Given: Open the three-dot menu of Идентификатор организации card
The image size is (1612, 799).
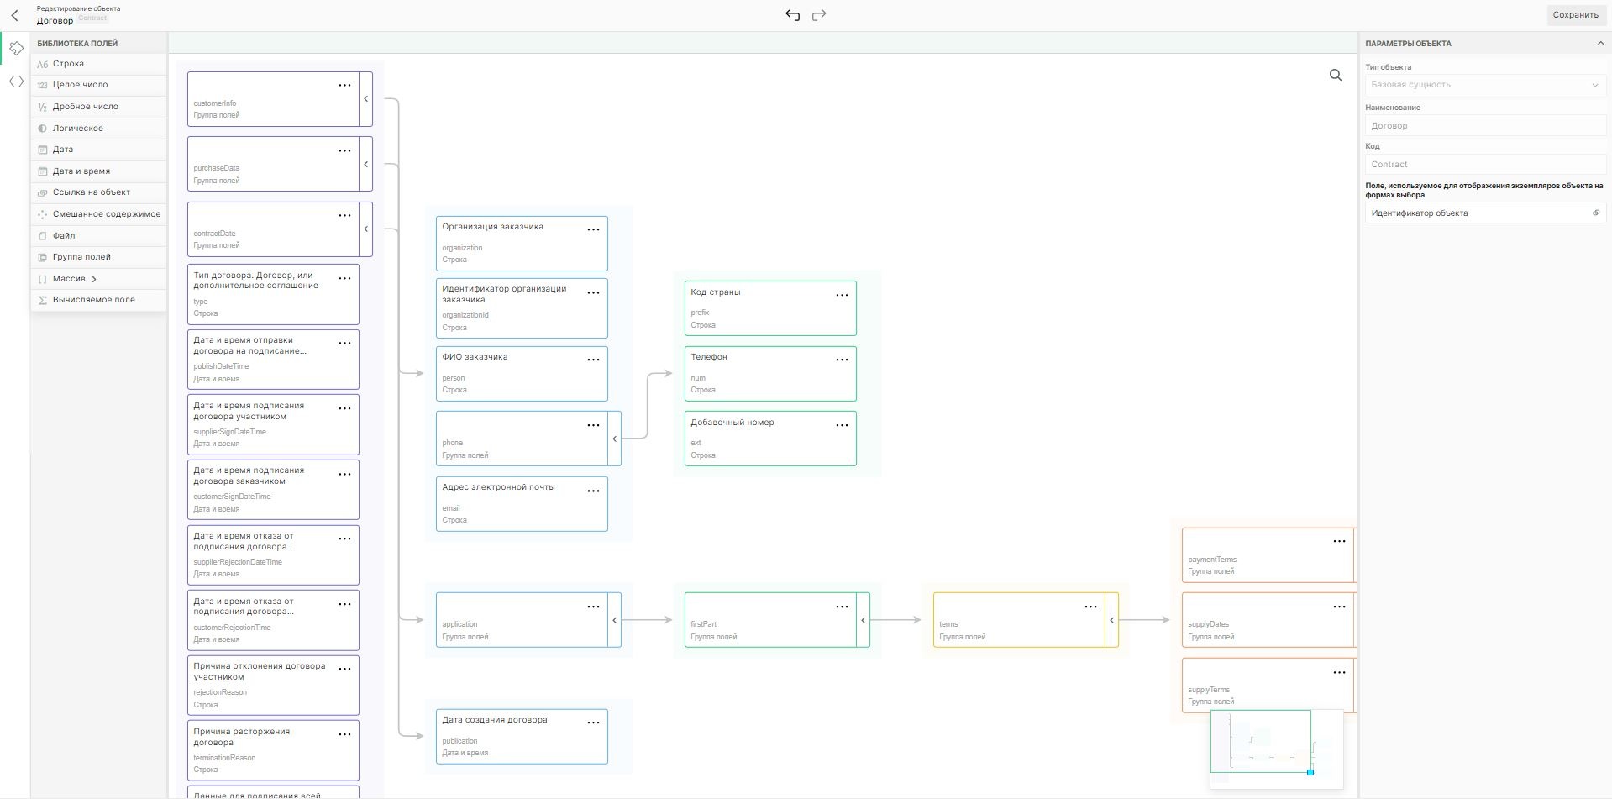Looking at the screenshot, I should tap(593, 293).
